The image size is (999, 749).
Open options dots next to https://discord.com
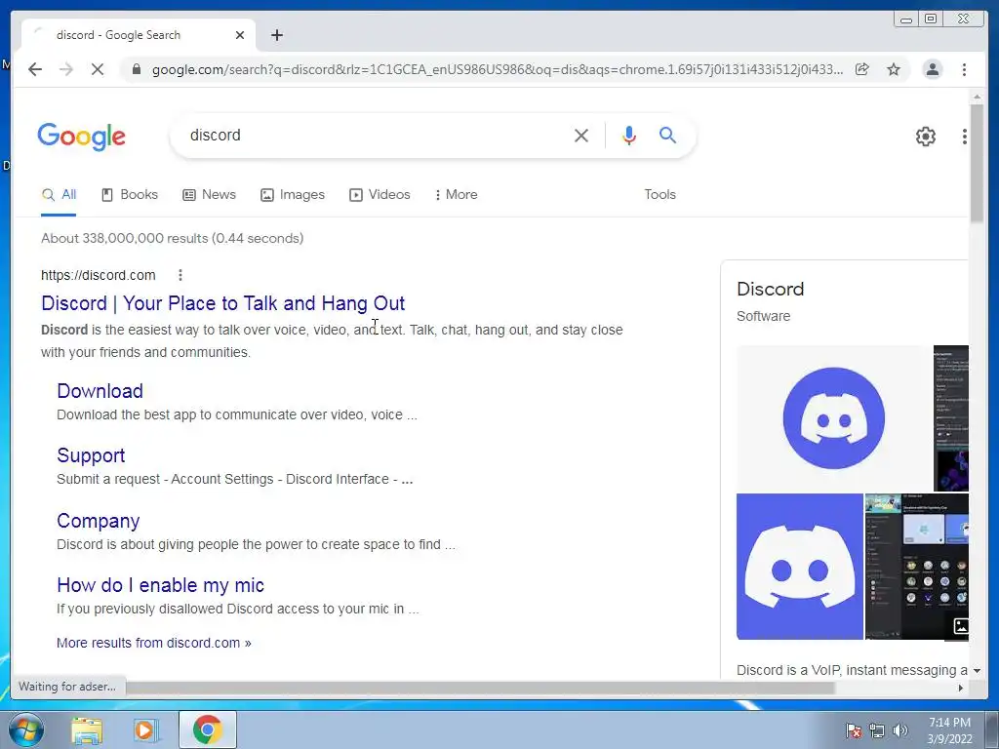180,275
